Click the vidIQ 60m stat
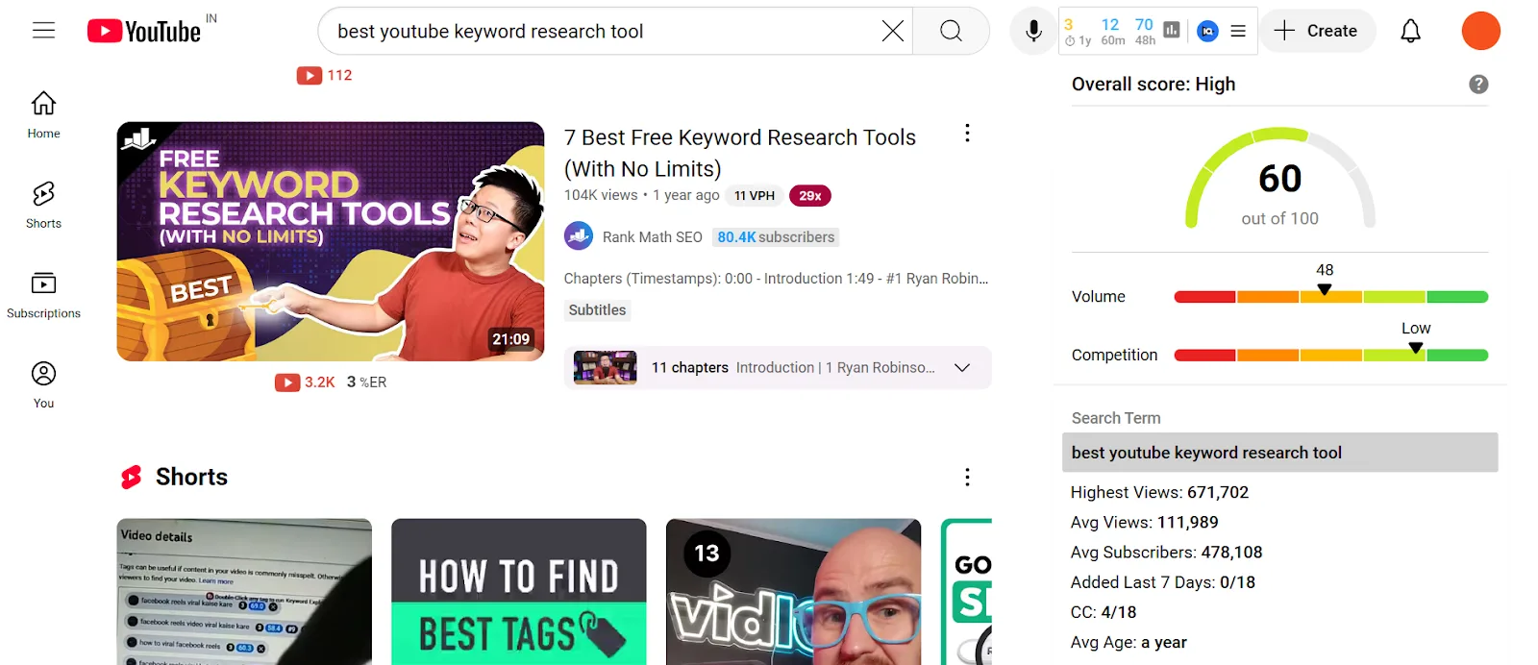Screen dimensions: 1538x665 pos(1112,31)
